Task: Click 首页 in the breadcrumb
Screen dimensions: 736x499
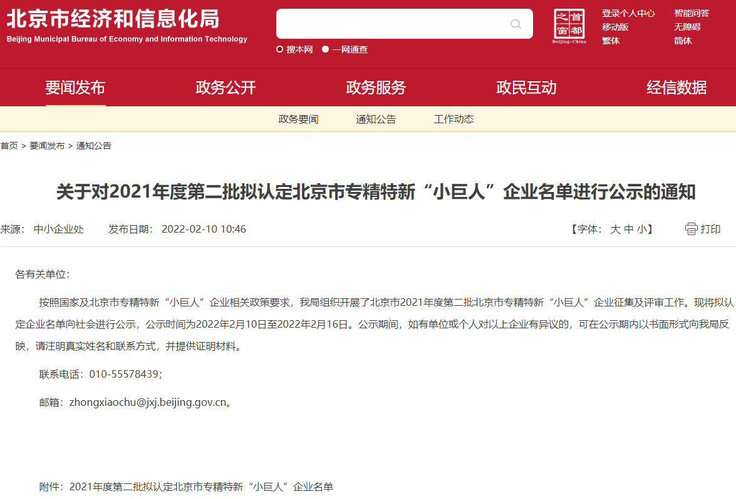Action: pos(9,146)
